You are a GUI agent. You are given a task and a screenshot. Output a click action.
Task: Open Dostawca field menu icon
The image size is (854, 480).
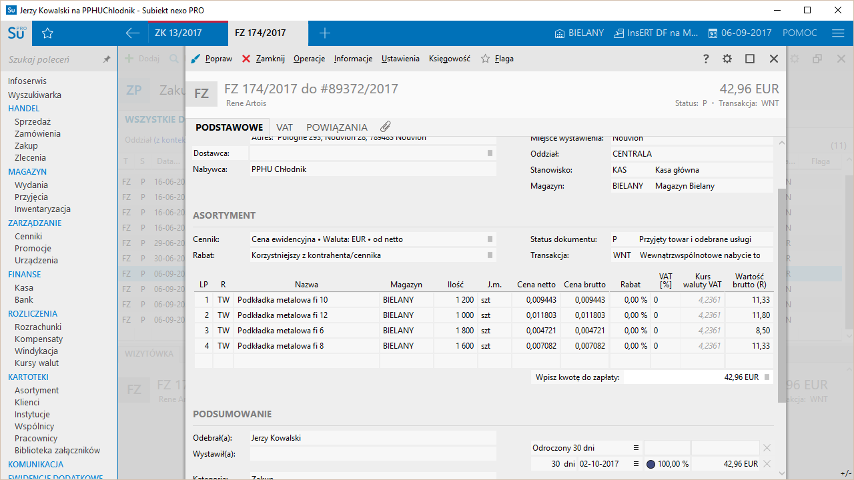[490, 153]
